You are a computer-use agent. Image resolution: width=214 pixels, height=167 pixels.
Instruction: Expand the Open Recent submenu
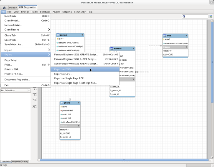tap(26, 30)
